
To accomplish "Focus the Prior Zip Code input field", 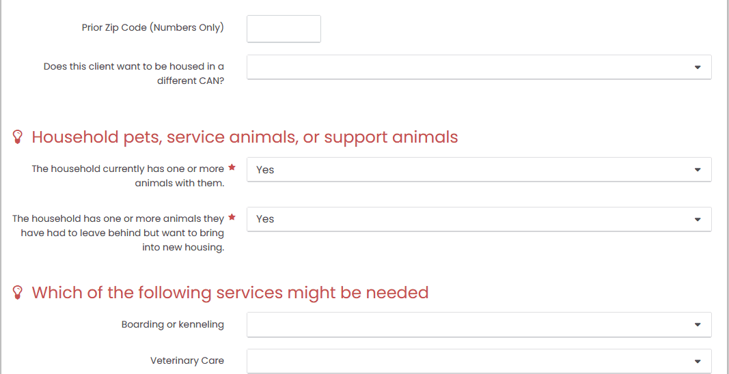I will pyautogui.click(x=284, y=29).
